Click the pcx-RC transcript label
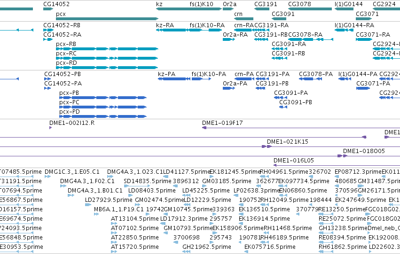Image resolution: width=400 pixels, height=254 pixels. point(66,54)
